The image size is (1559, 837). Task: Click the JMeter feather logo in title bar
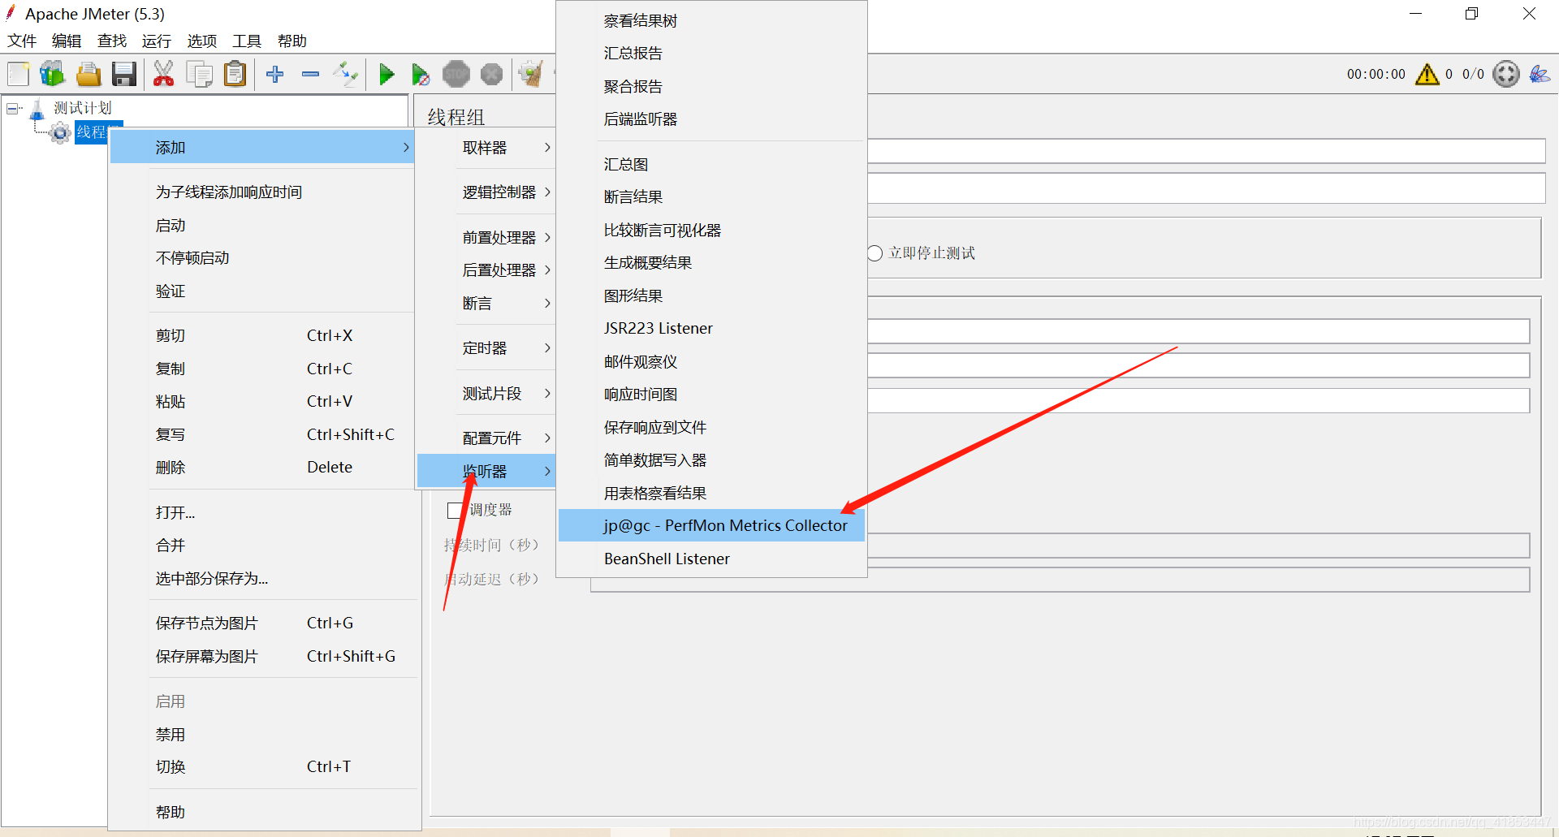[11, 12]
